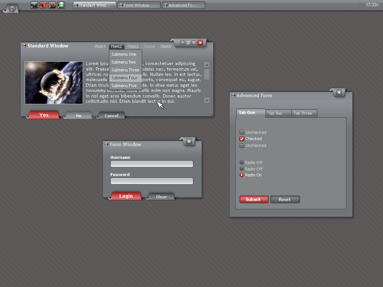Expand the Item5 menu

pos(166,47)
